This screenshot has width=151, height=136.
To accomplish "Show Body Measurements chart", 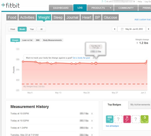I will pos(52,40).
